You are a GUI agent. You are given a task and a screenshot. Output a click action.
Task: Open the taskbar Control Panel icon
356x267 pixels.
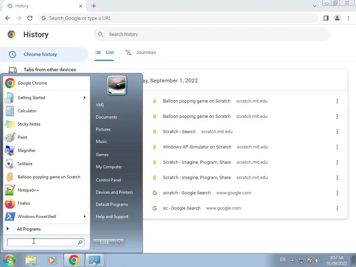click(x=95, y=260)
